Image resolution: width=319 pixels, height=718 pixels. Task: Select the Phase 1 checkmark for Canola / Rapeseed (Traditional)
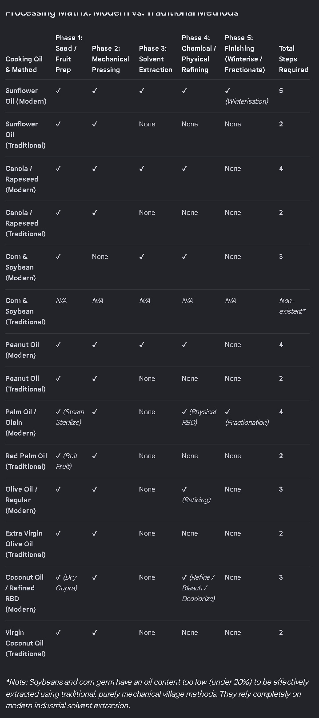(x=58, y=213)
